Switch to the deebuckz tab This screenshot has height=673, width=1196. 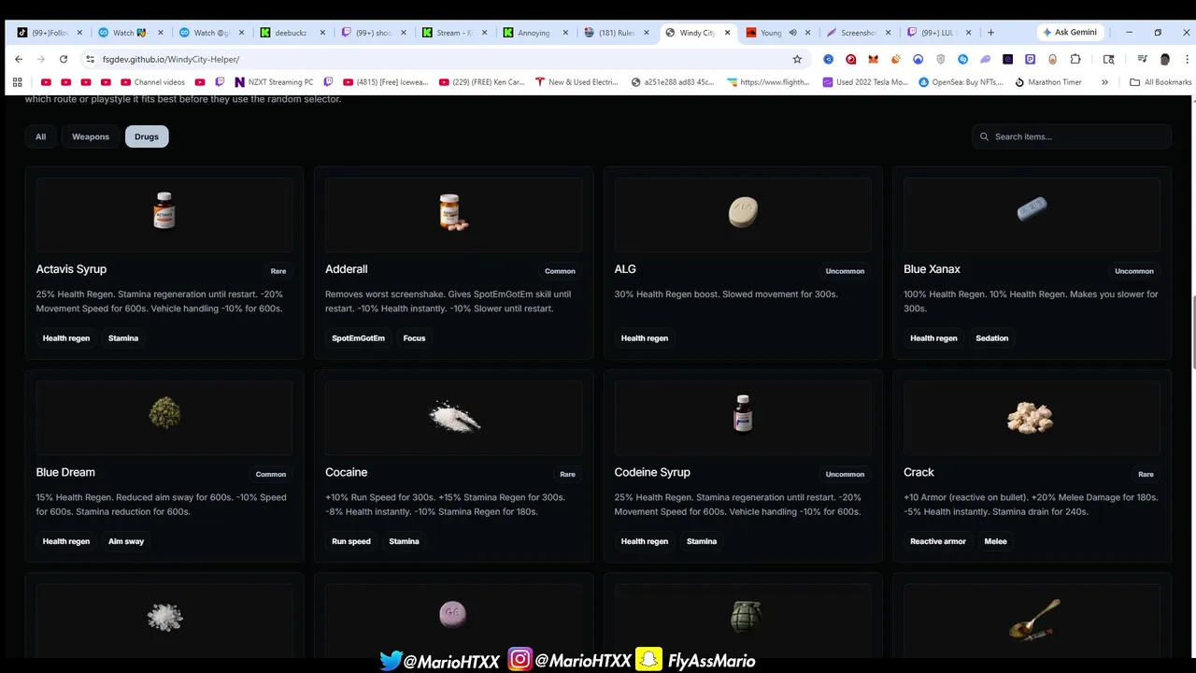click(293, 33)
